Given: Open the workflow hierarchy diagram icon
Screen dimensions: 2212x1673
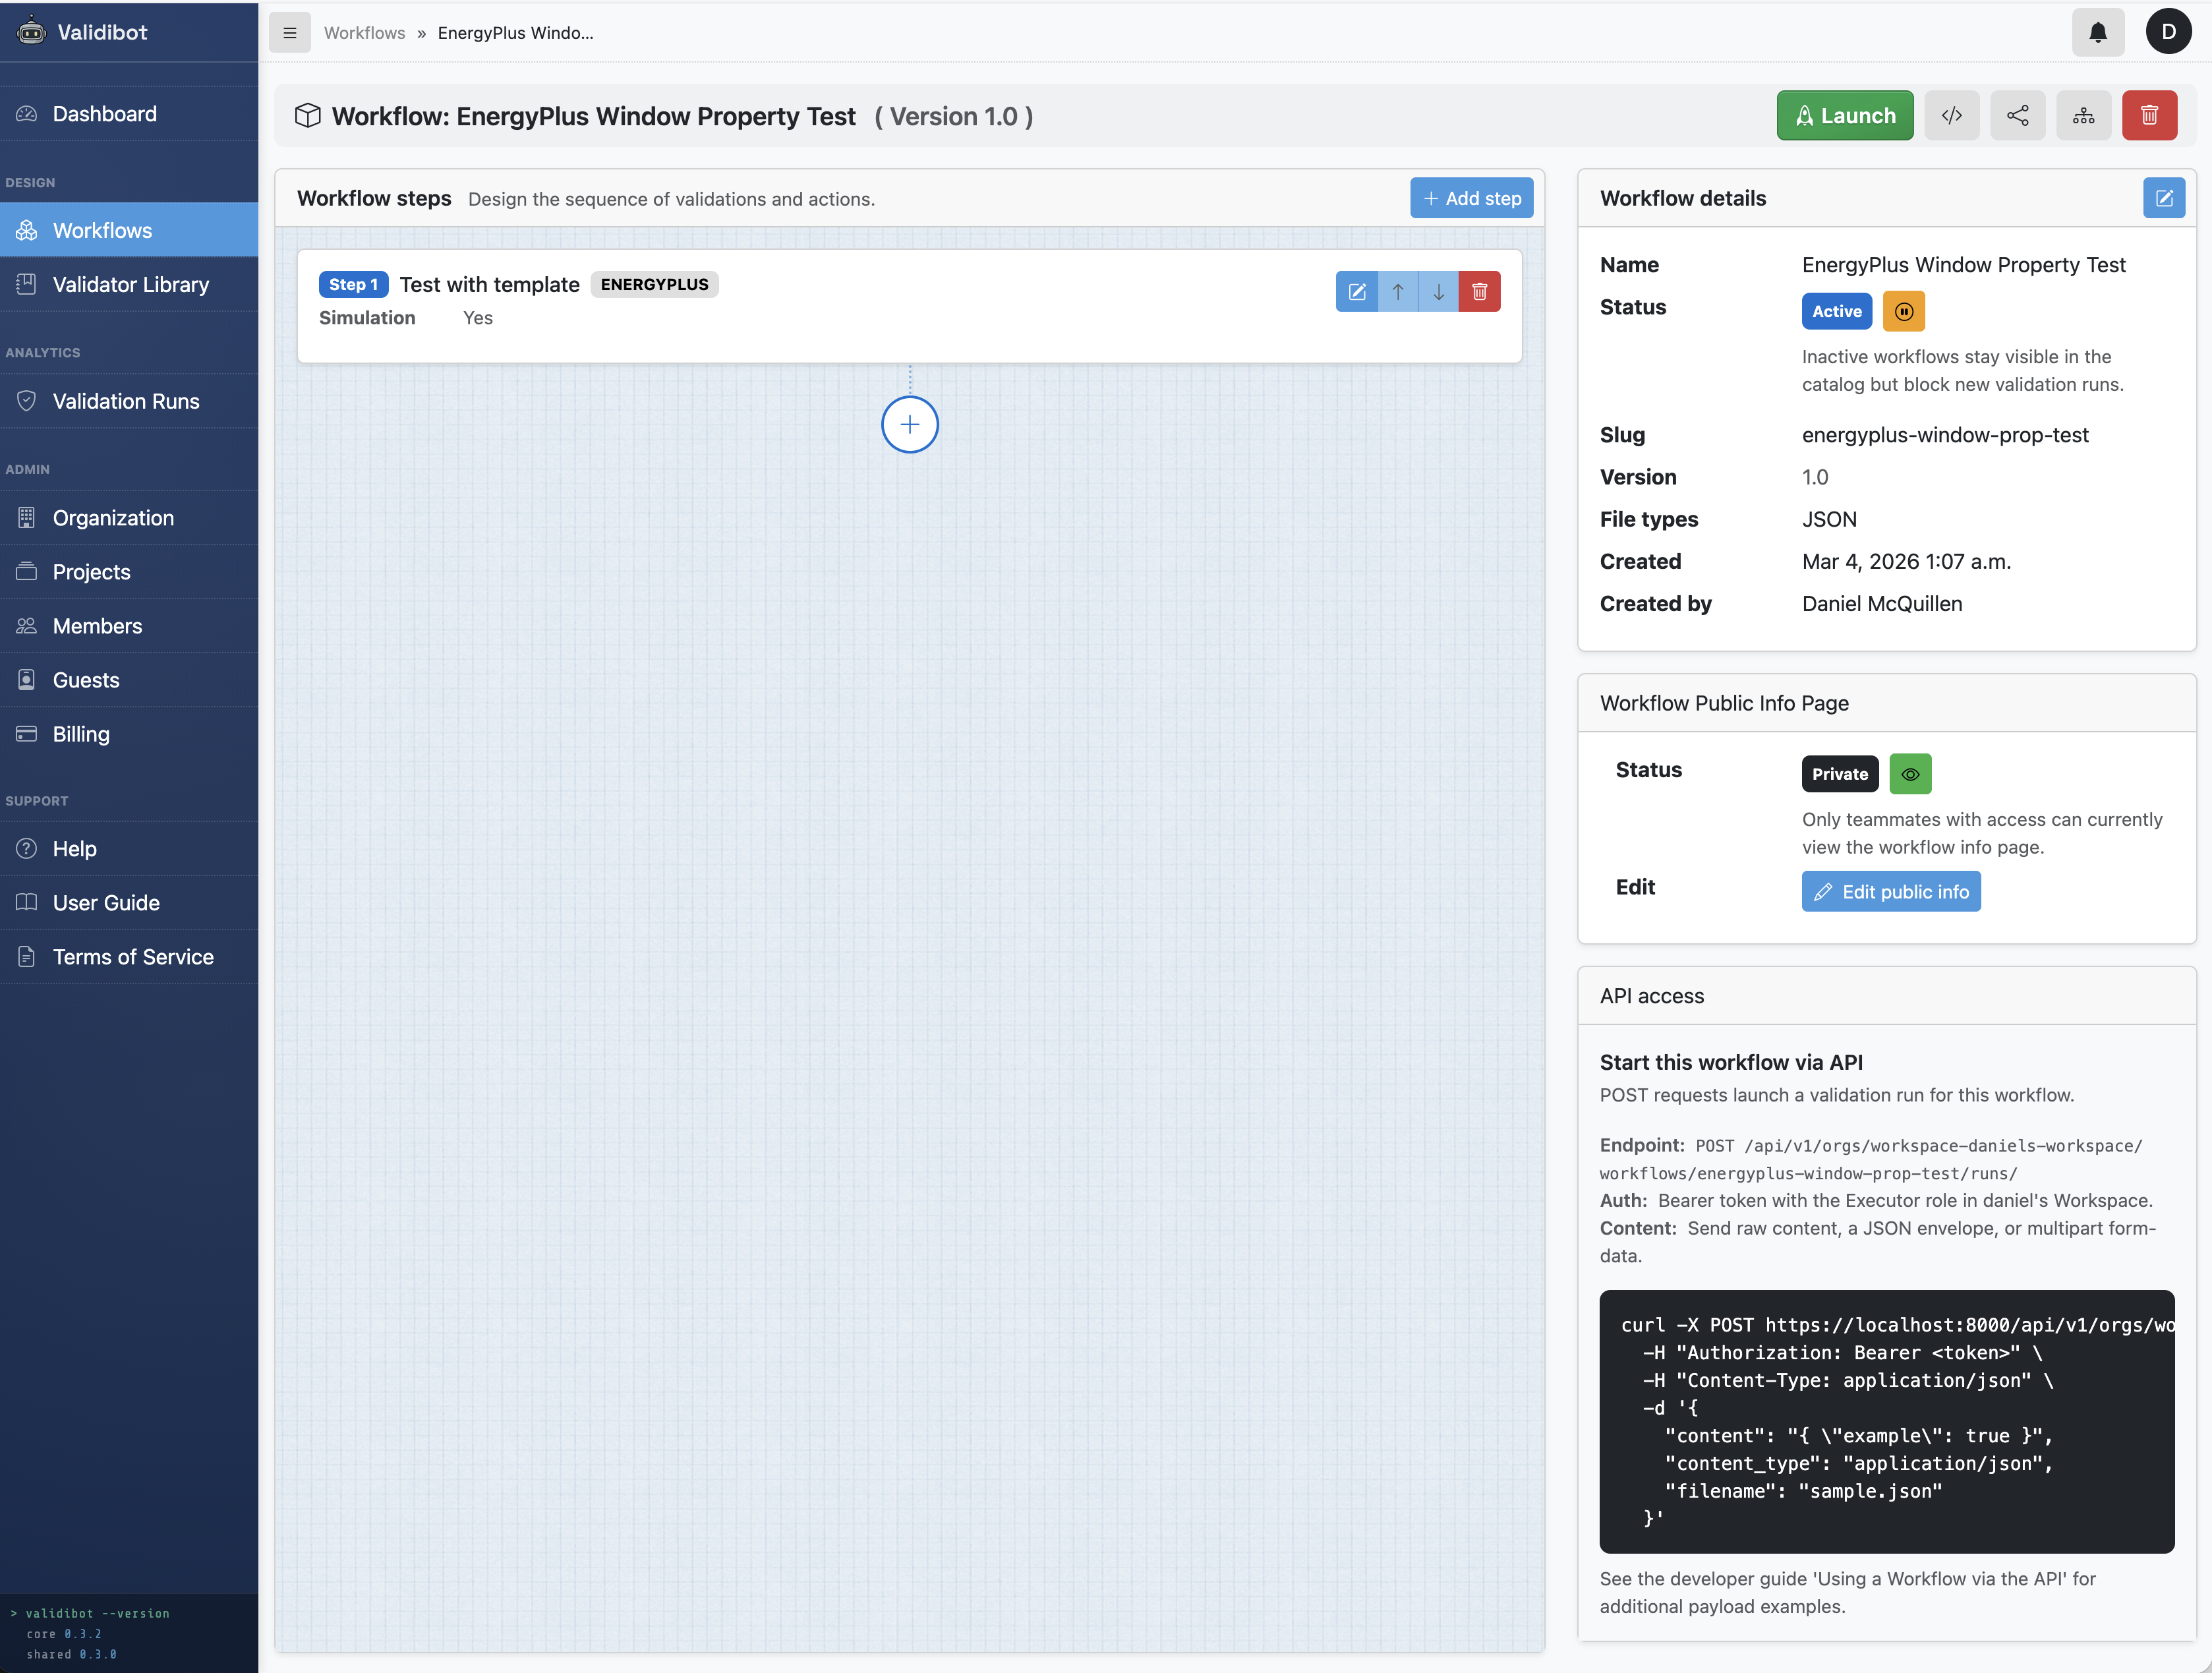Looking at the screenshot, I should click(2083, 115).
